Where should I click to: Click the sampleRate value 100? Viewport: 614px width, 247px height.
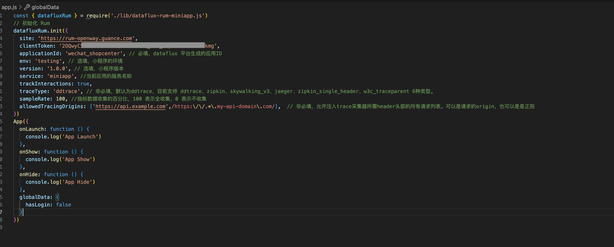[61, 99]
